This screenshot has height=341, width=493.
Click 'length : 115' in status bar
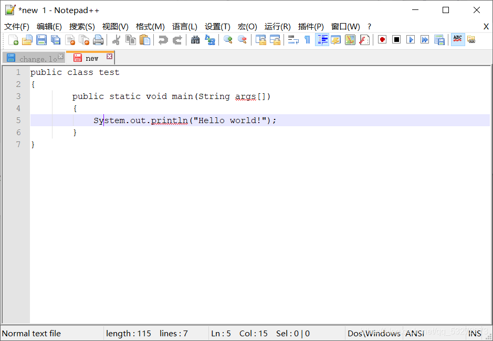[129, 333]
